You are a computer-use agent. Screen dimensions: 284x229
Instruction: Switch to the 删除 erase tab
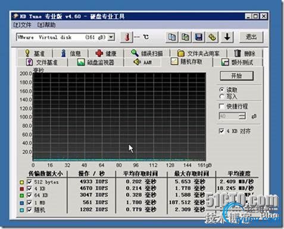[x=245, y=53]
